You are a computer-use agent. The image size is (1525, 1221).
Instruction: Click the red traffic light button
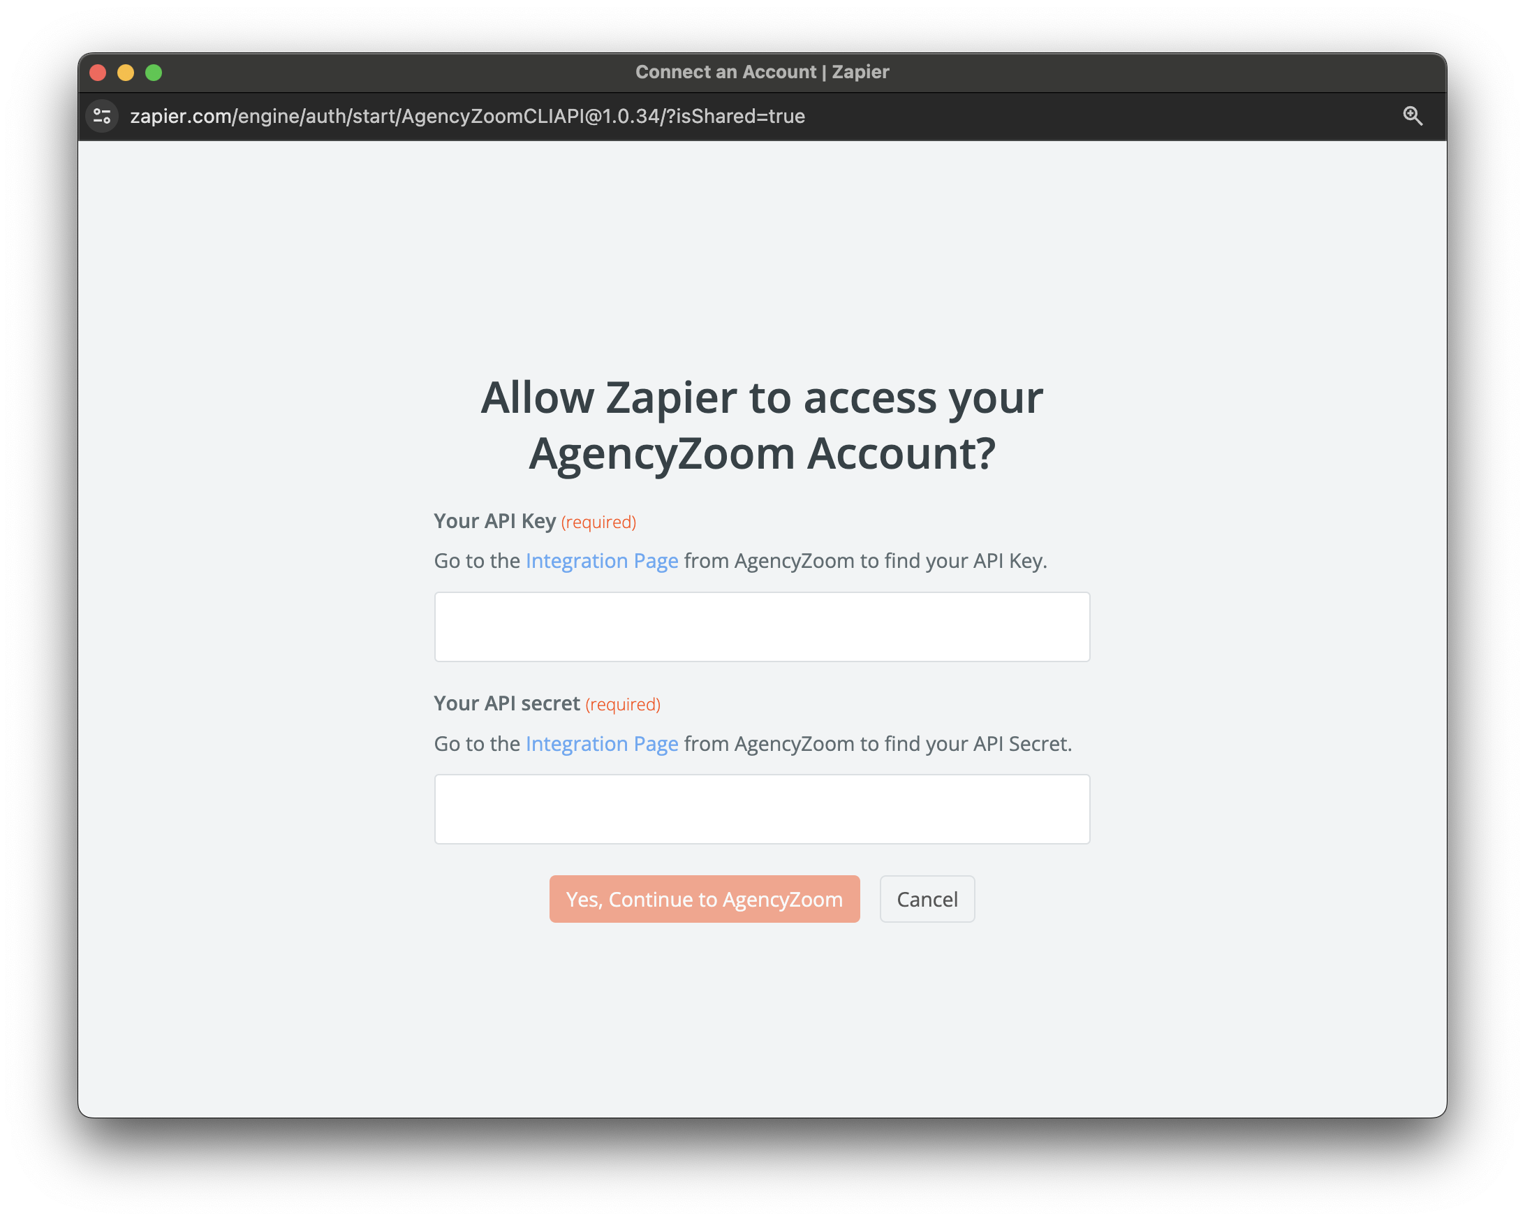click(98, 72)
